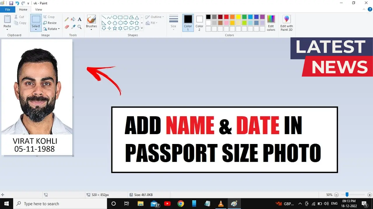Viewport: 373px width, 209px height.
Task: Click the canvas corner resize handle
Action: pos(73,156)
